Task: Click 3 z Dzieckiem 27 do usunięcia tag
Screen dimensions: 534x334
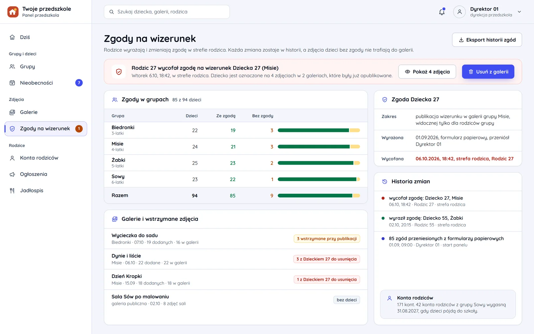Action: click(327, 259)
